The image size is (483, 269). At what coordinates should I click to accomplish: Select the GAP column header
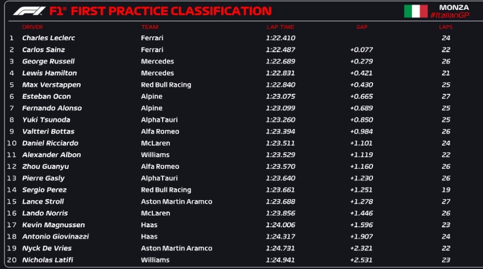[x=362, y=27]
